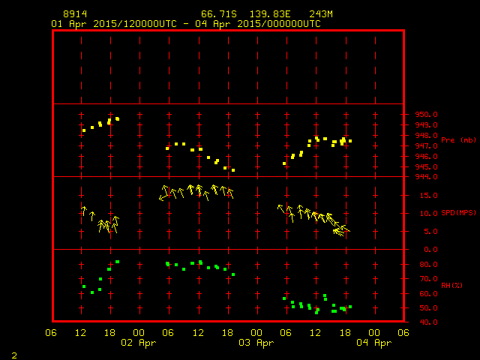Click the Pre (mb) axis label
The height and width of the screenshot is (360, 480).
[458, 140]
